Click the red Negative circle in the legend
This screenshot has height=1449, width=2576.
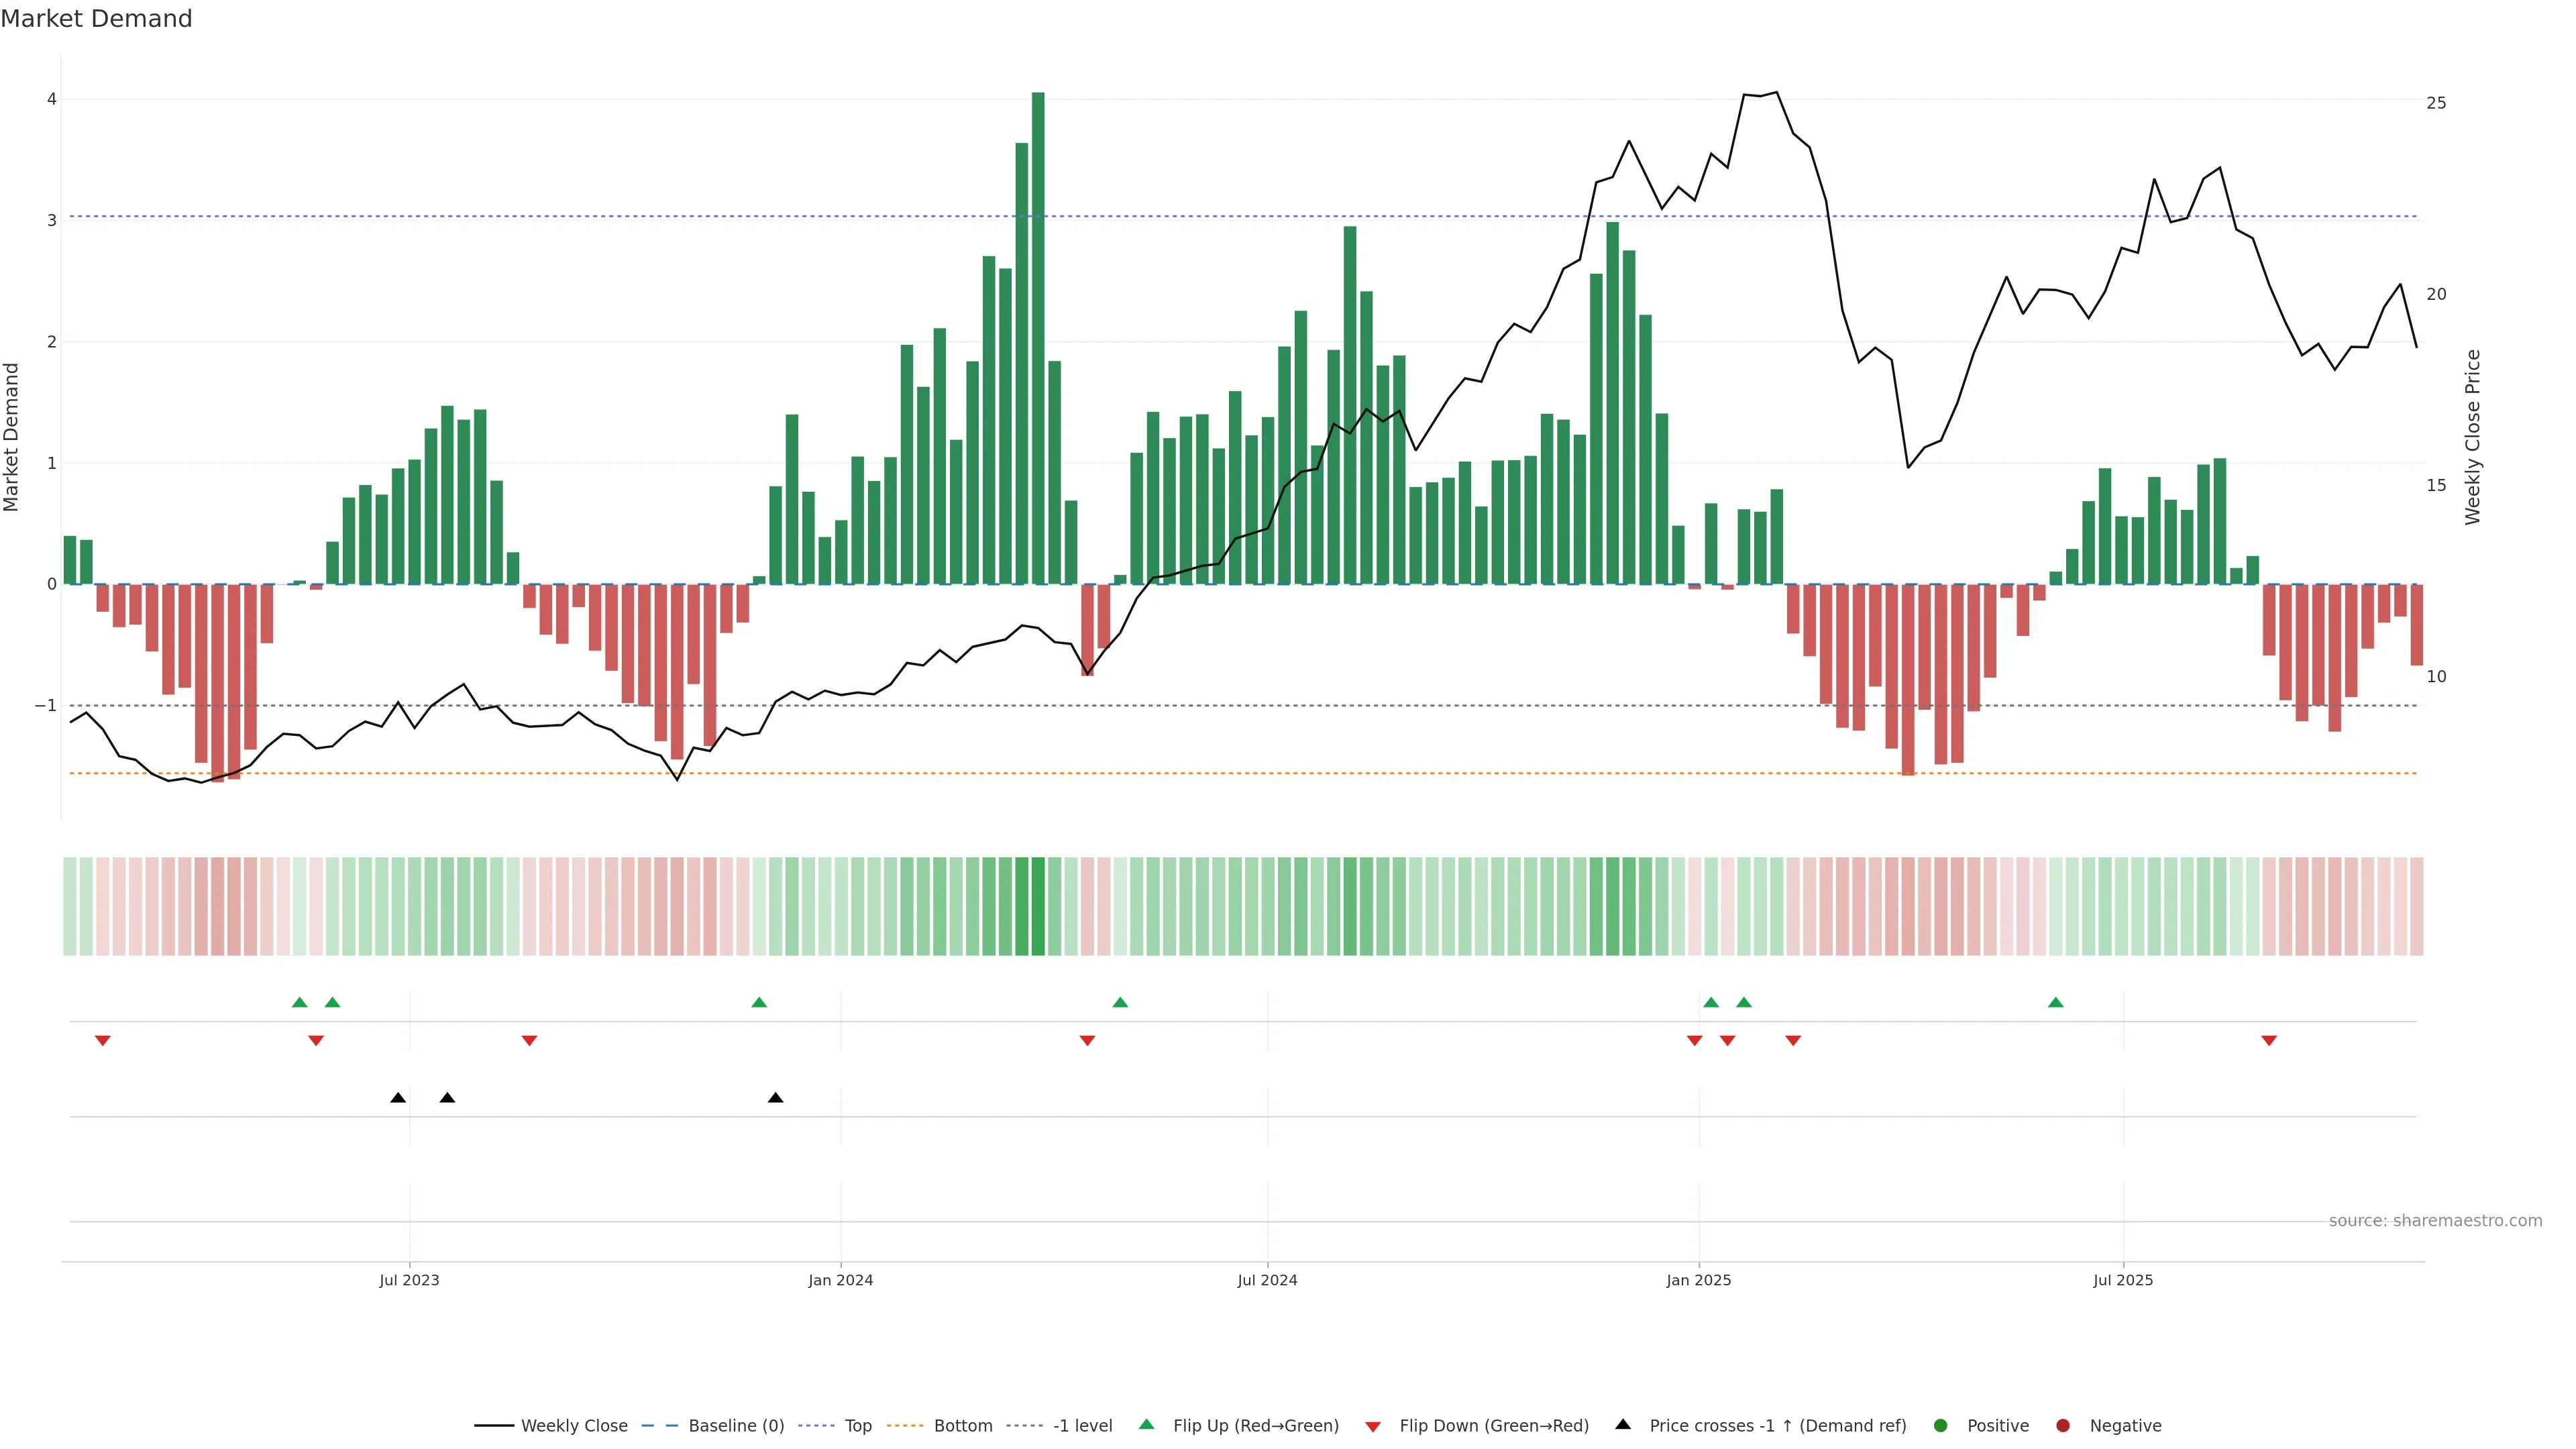coord(2063,1425)
